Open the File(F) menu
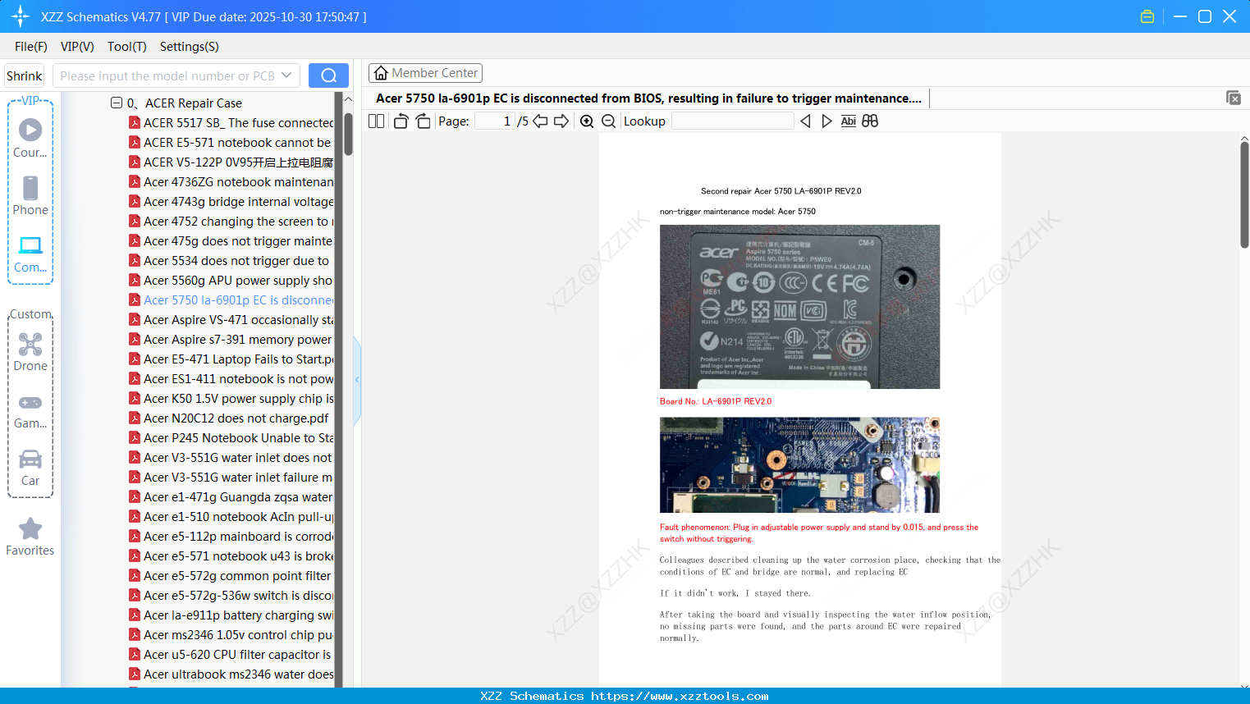The image size is (1250, 704). (31, 47)
